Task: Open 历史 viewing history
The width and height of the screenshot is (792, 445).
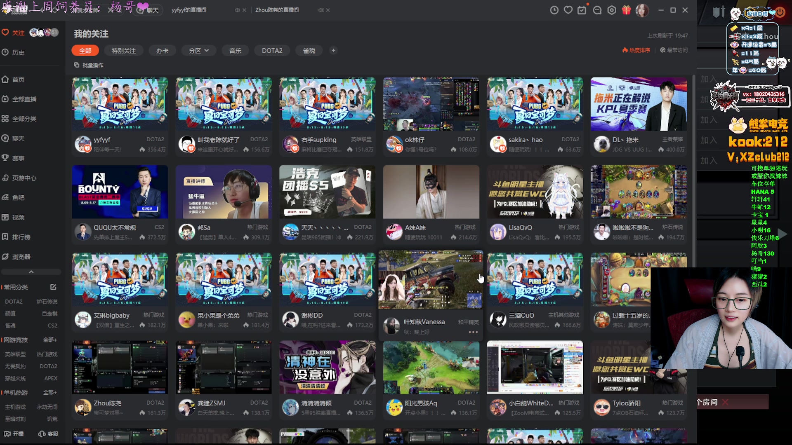Action: pos(13,52)
